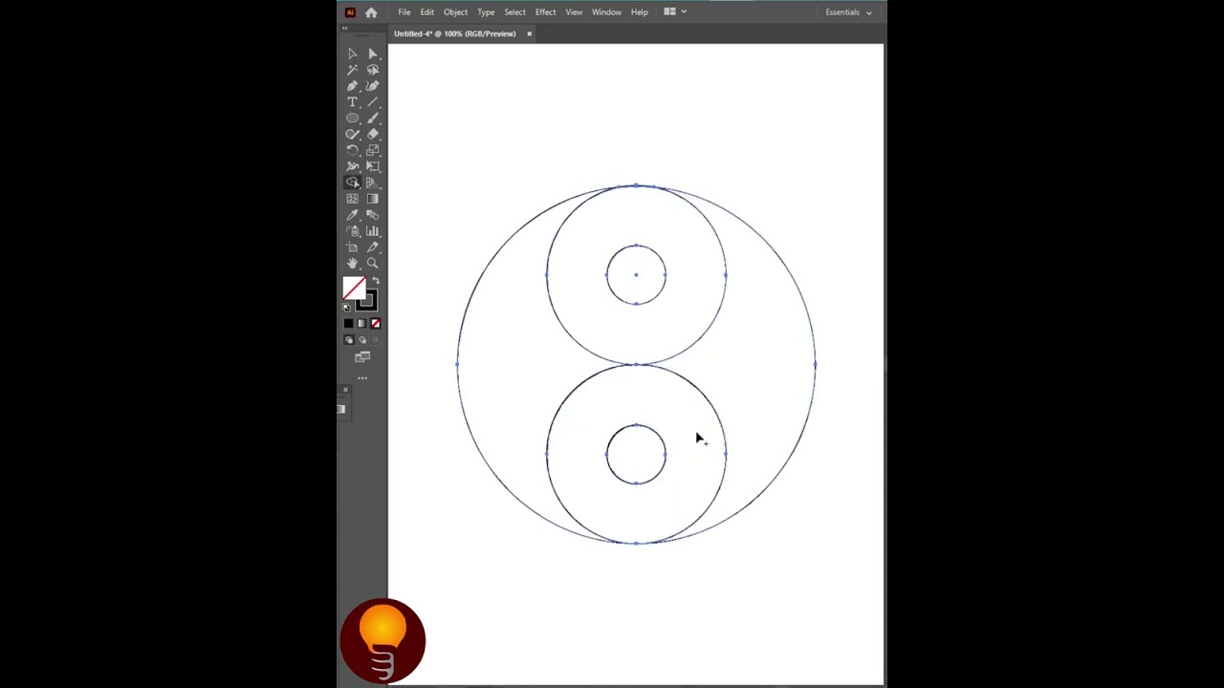Open the Effect menu
This screenshot has width=1224, height=688.
pos(545,12)
